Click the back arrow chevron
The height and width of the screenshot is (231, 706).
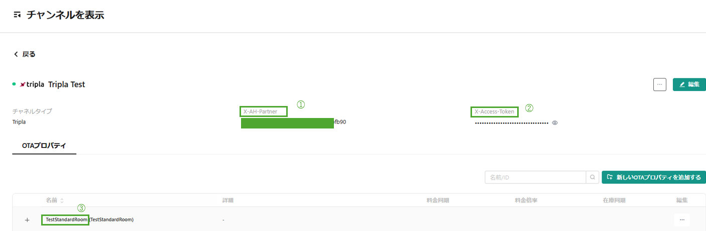[x=16, y=54]
